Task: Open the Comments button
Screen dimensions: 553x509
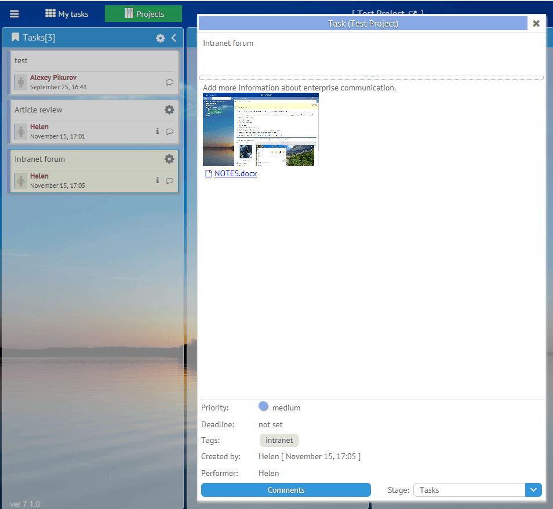Action: coord(286,490)
